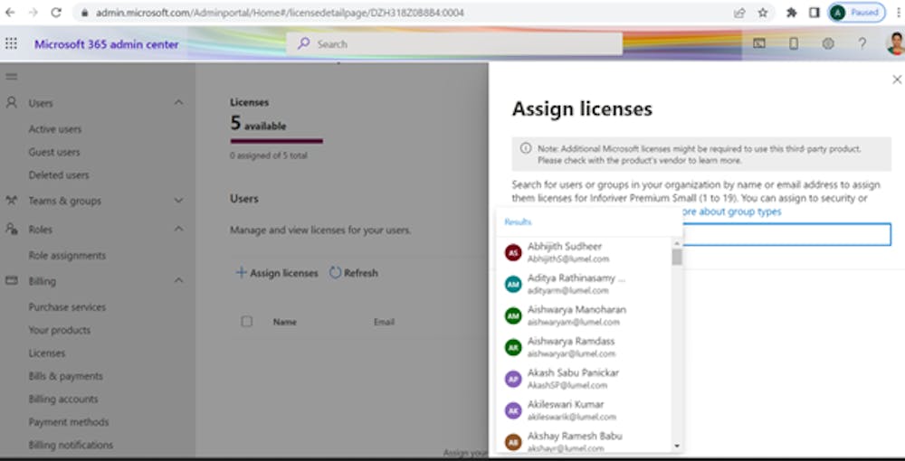Open mobile app icon in header
This screenshot has width=905, height=461.
(794, 43)
